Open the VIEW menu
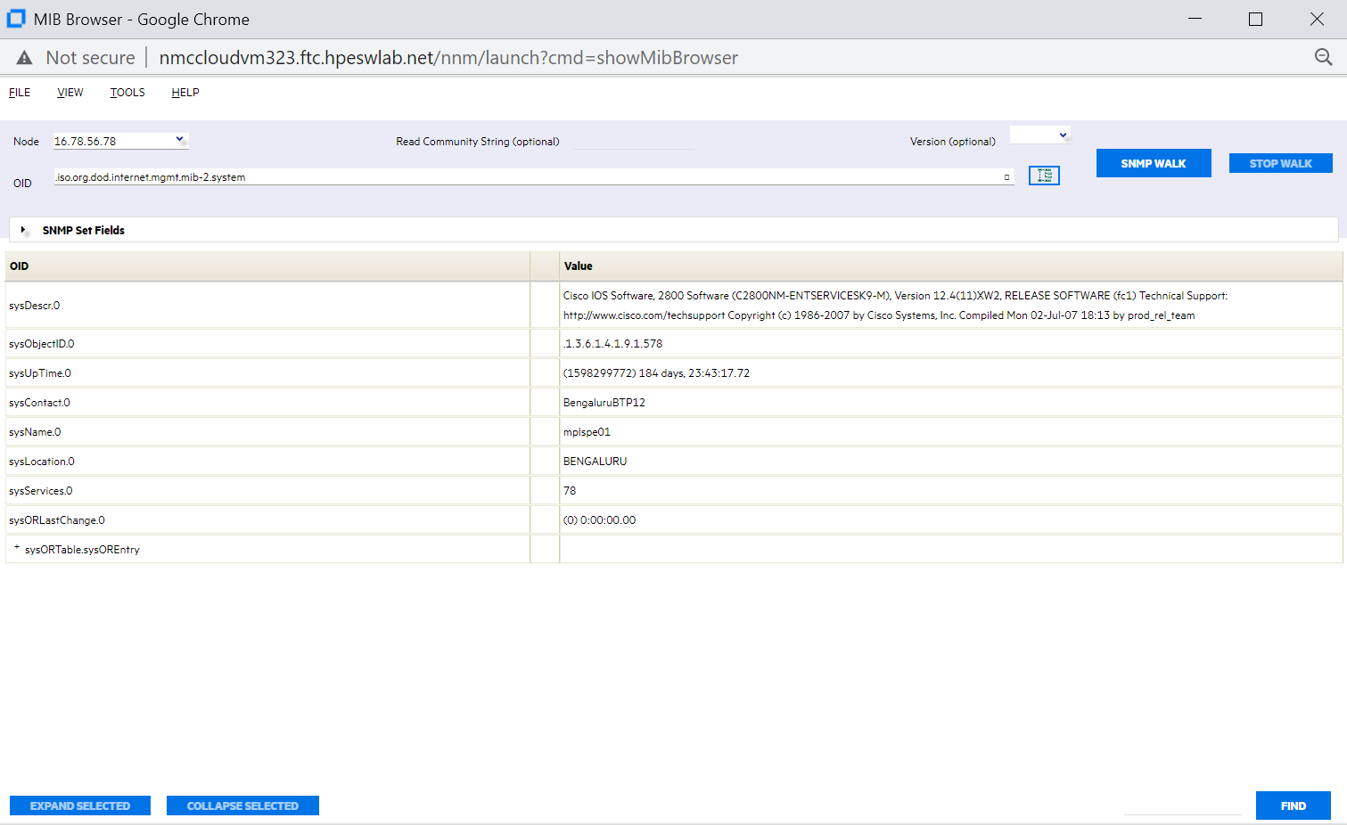 point(70,92)
